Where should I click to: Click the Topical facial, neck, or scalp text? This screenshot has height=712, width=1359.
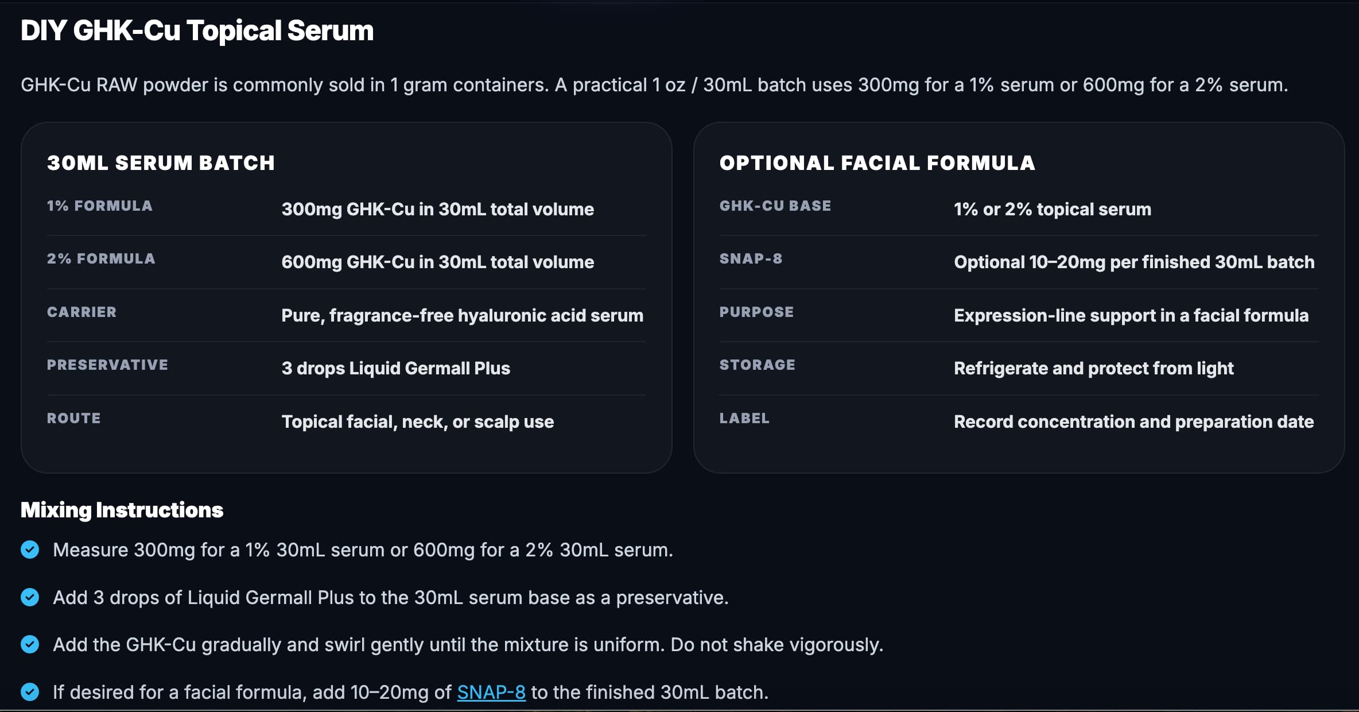pyautogui.click(x=417, y=421)
